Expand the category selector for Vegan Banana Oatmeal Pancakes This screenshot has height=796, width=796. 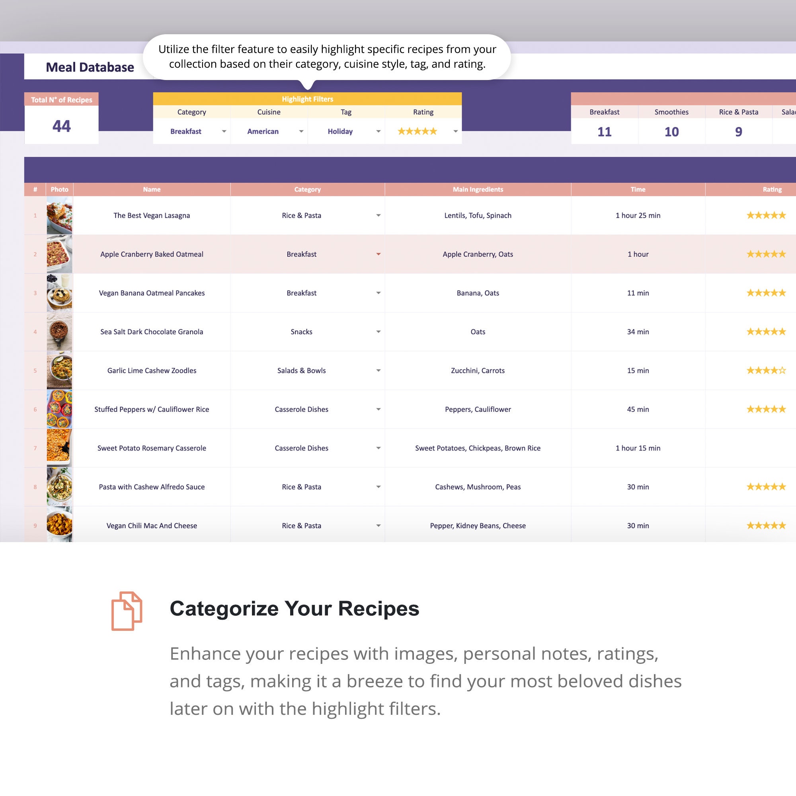(378, 293)
